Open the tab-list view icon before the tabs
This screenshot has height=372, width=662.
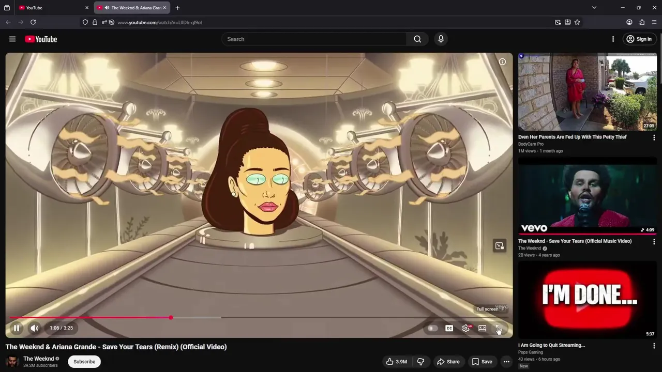coord(7,8)
